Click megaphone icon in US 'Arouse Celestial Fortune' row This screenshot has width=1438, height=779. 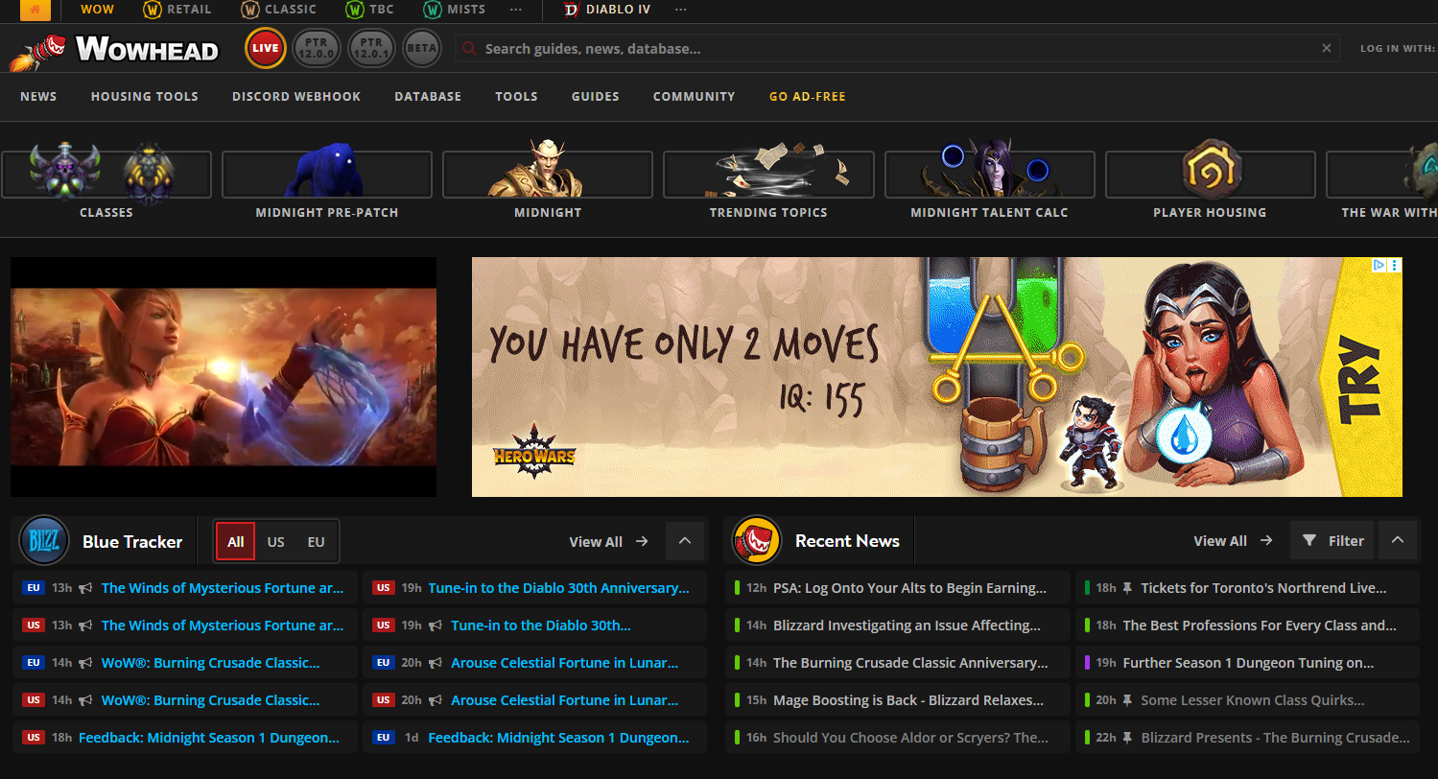436,700
